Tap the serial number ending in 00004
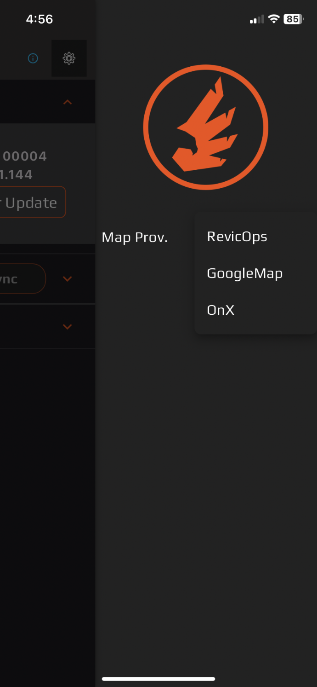 point(25,156)
